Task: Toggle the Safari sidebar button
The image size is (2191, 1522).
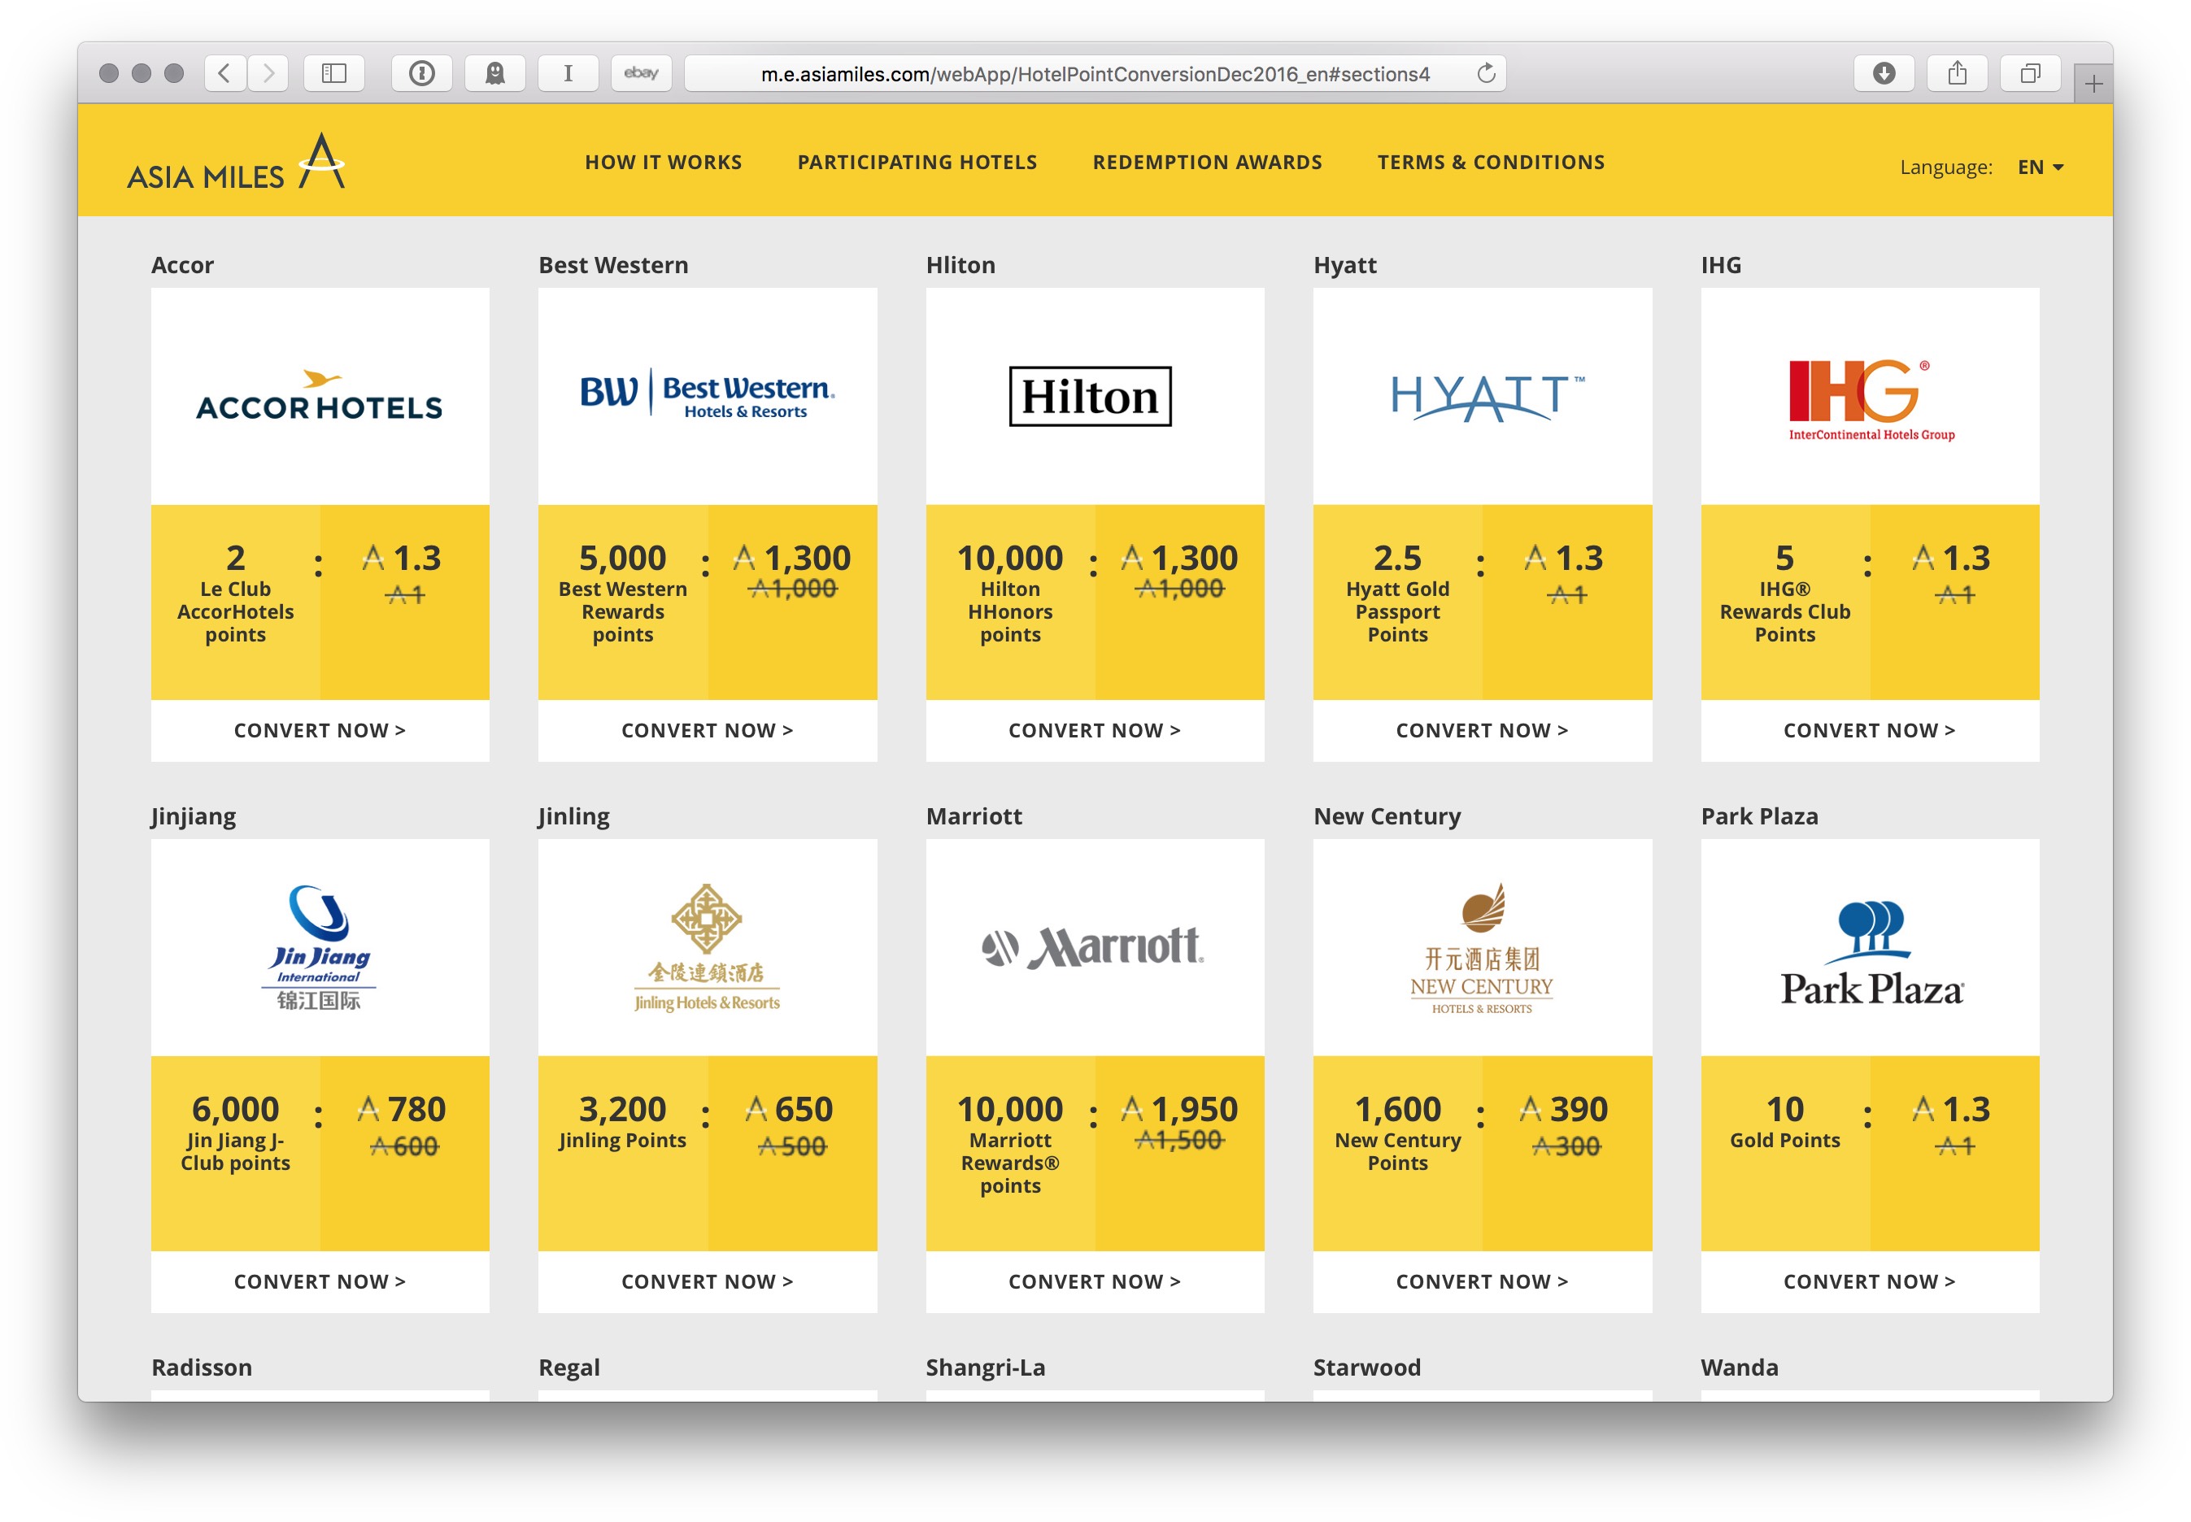Action: coord(333,73)
